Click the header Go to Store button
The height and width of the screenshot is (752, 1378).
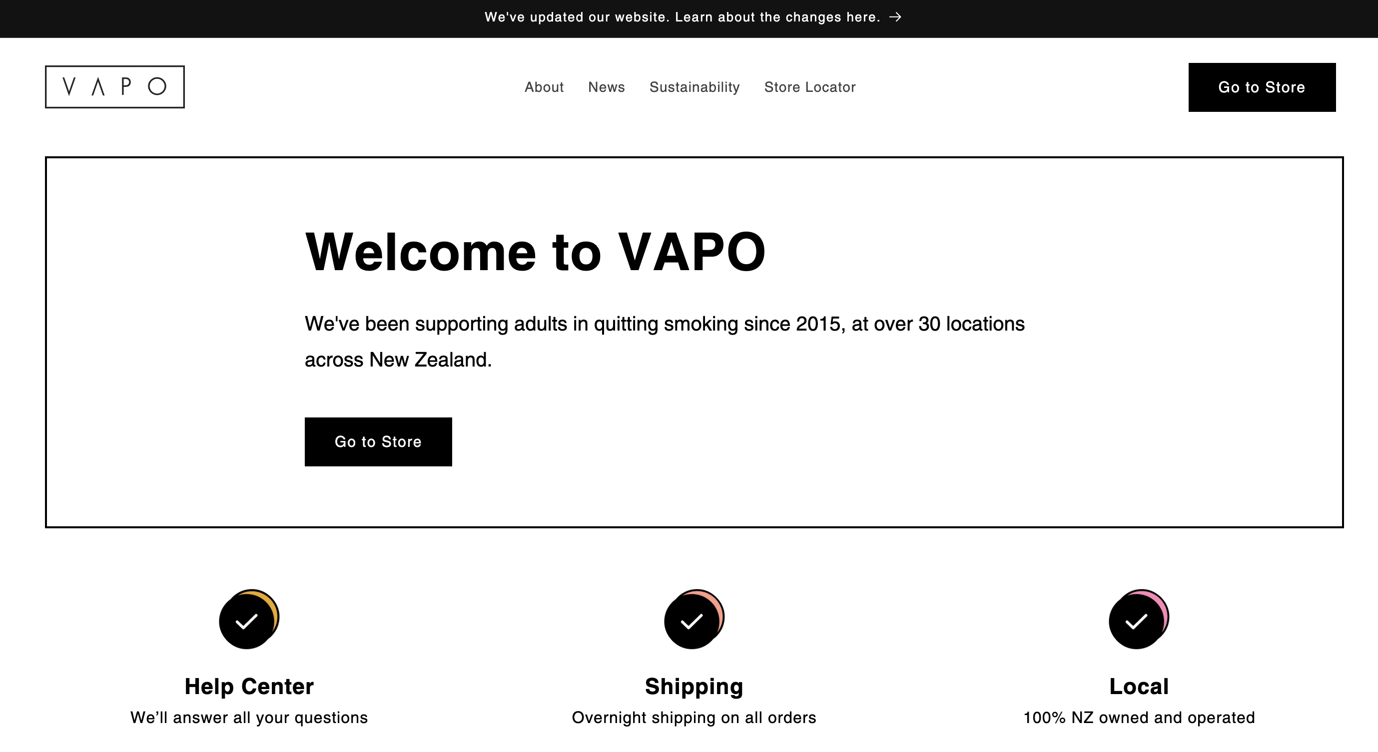click(1262, 87)
